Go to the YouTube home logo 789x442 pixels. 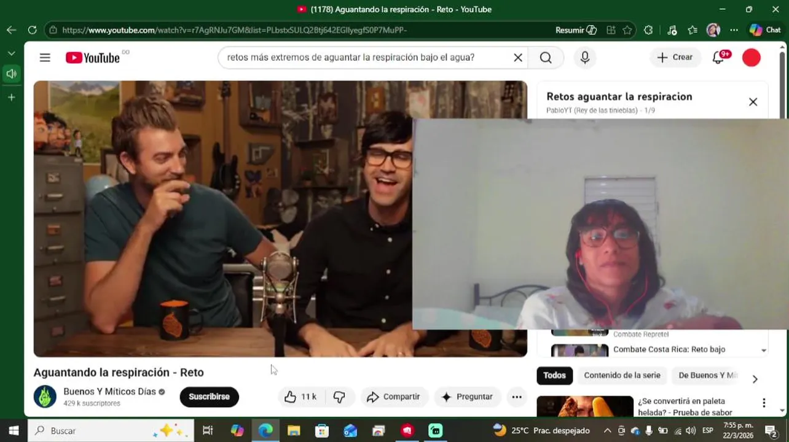point(93,58)
